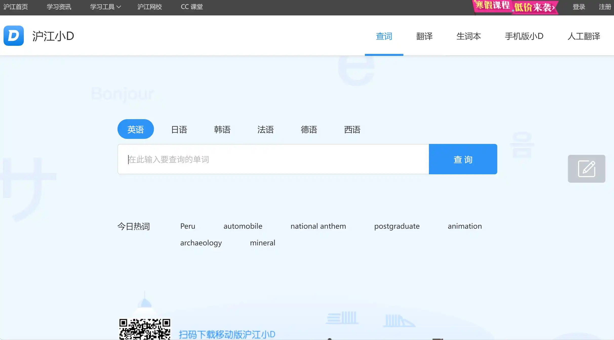Screen dimensions: 614x340
Task: Open the 人工翻译 tab
Action: [584, 36]
